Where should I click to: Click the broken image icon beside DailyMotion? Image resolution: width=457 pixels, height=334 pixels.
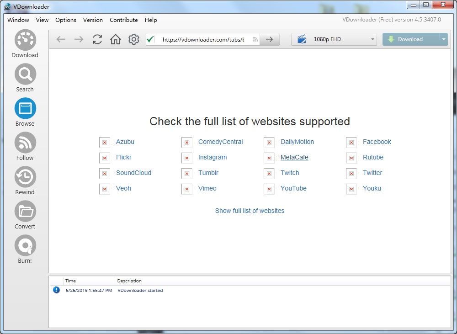(x=269, y=143)
